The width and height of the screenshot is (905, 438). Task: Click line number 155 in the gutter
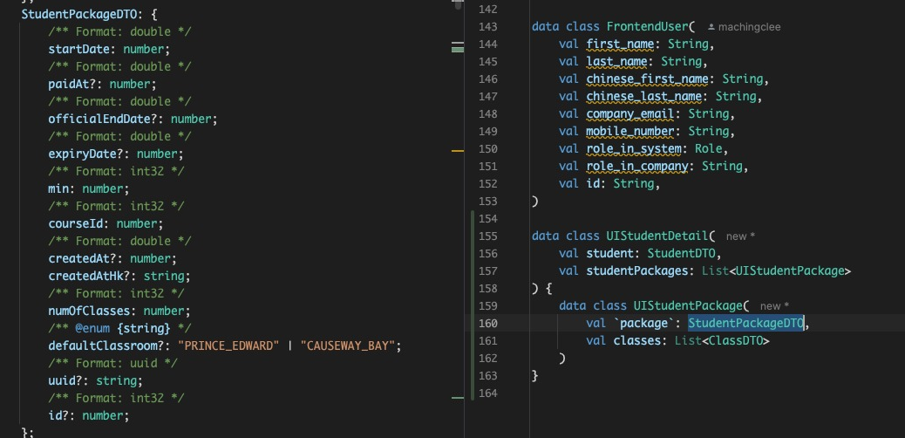[488, 236]
